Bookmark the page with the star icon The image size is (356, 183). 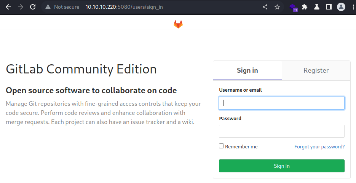click(x=277, y=7)
